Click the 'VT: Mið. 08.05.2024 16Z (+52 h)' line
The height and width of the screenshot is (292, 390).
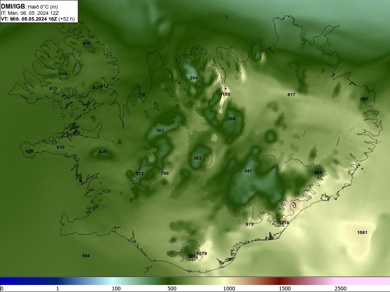[38, 19]
